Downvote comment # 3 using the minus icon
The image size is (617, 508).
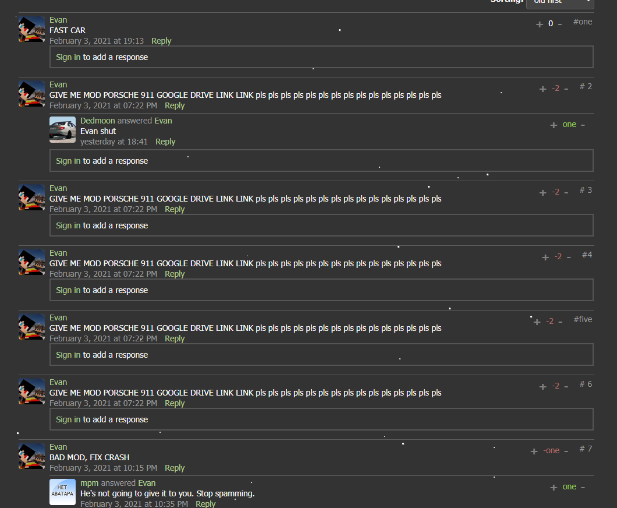566,193
